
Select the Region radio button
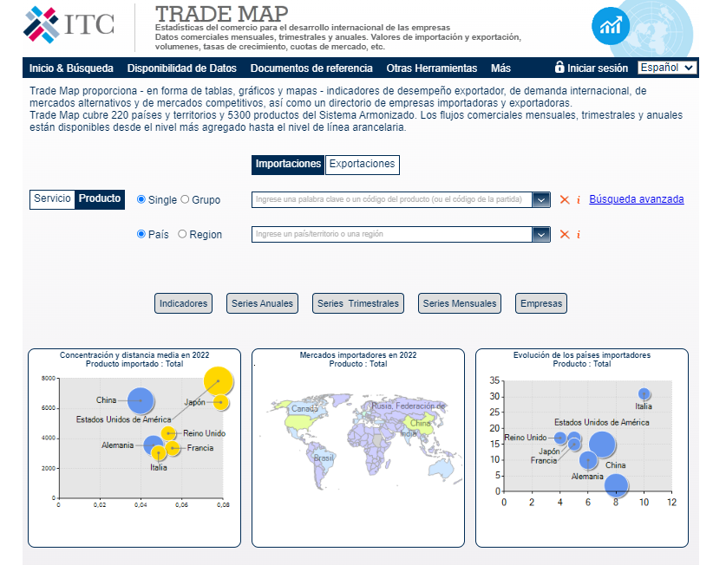(x=182, y=234)
